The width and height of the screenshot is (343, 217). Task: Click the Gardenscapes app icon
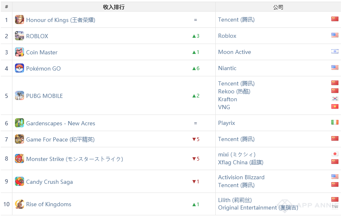coord(19,123)
